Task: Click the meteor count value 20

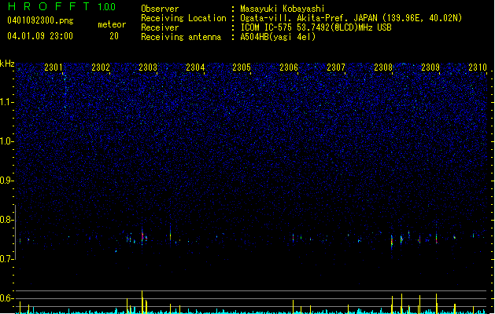Action: [114, 36]
